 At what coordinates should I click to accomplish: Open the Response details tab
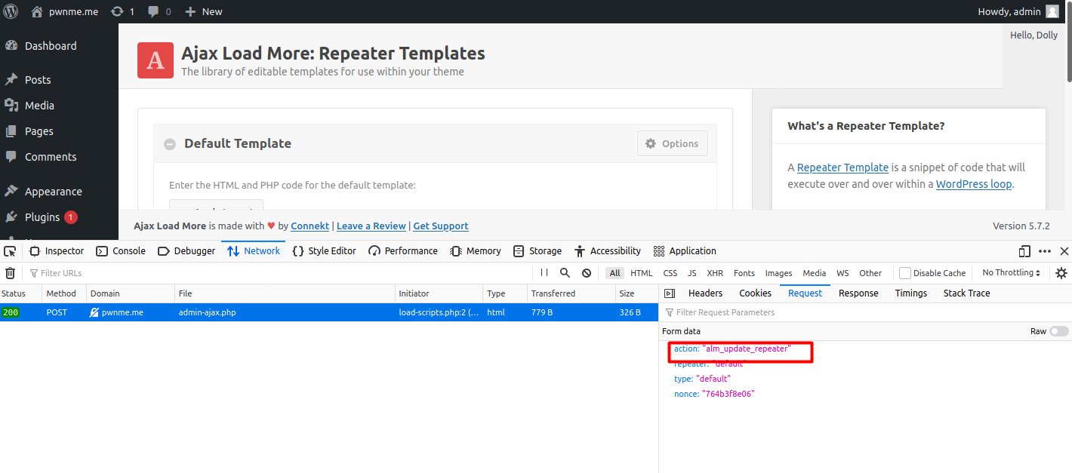coord(858,293)
